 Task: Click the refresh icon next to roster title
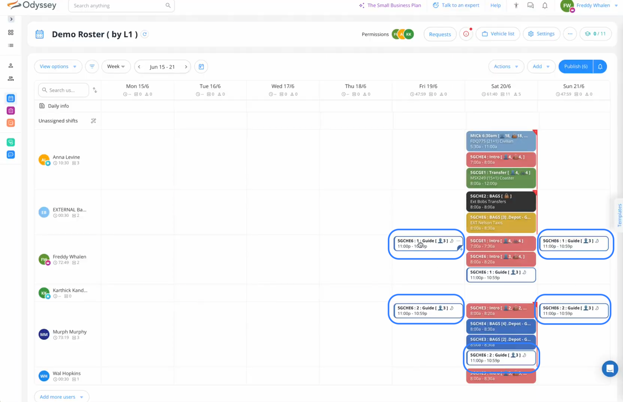(x=145, y=34)
